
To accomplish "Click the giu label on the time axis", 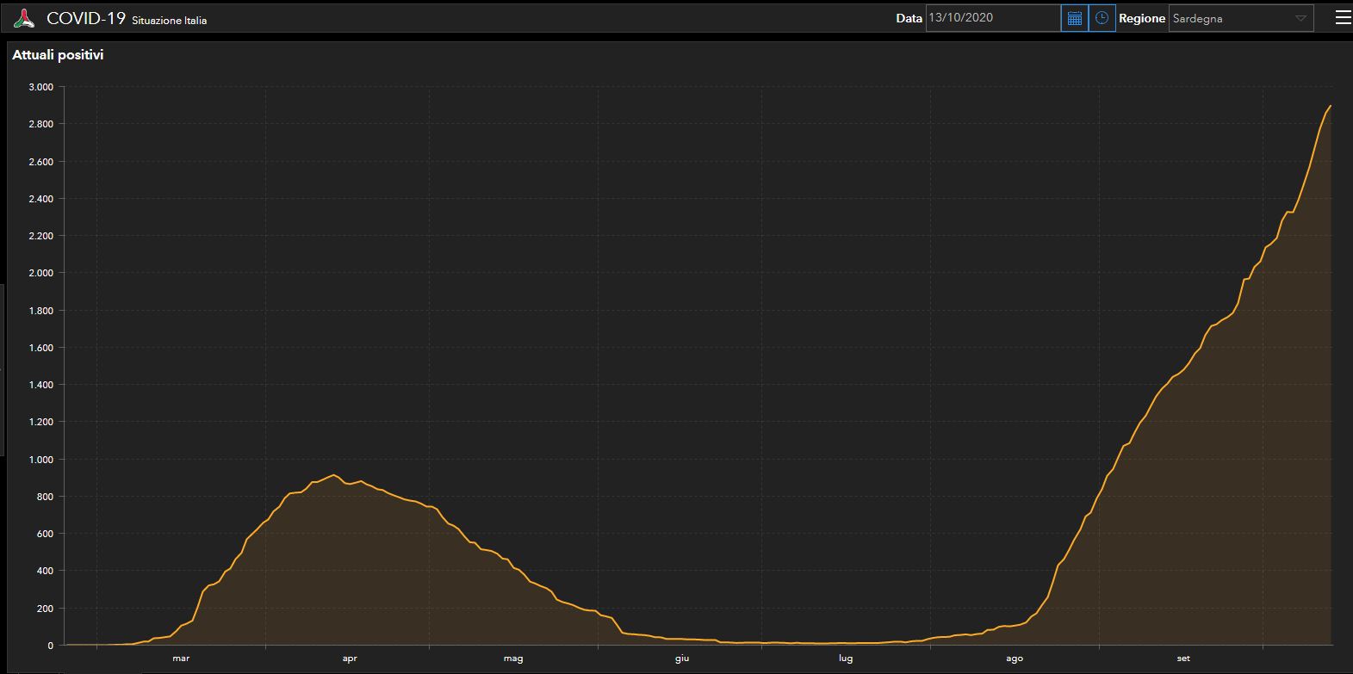I will point(682,659).
